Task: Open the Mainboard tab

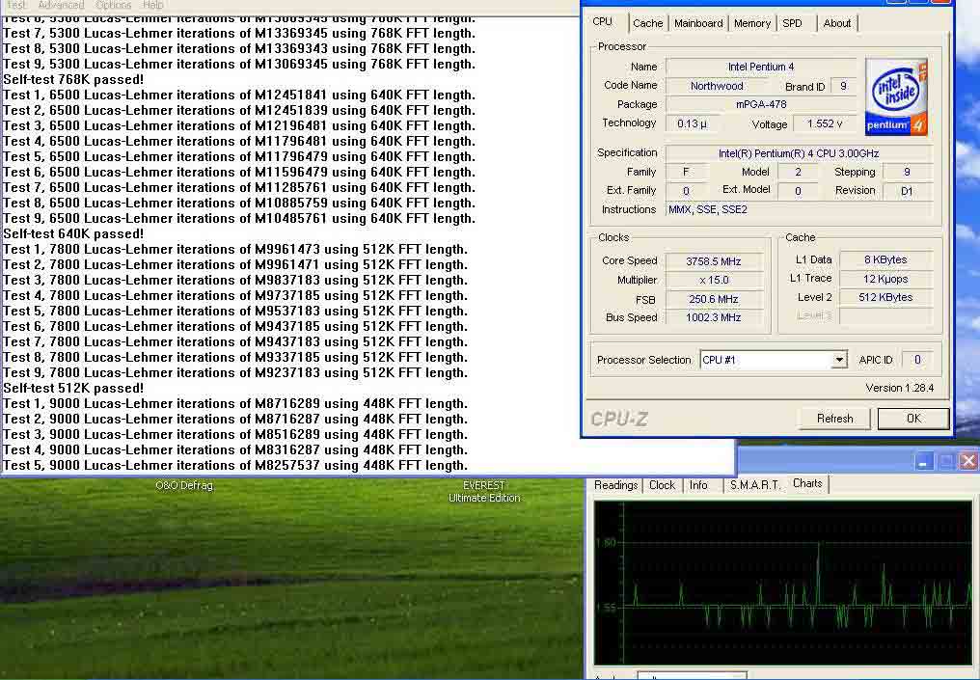Action: point(698,23)
